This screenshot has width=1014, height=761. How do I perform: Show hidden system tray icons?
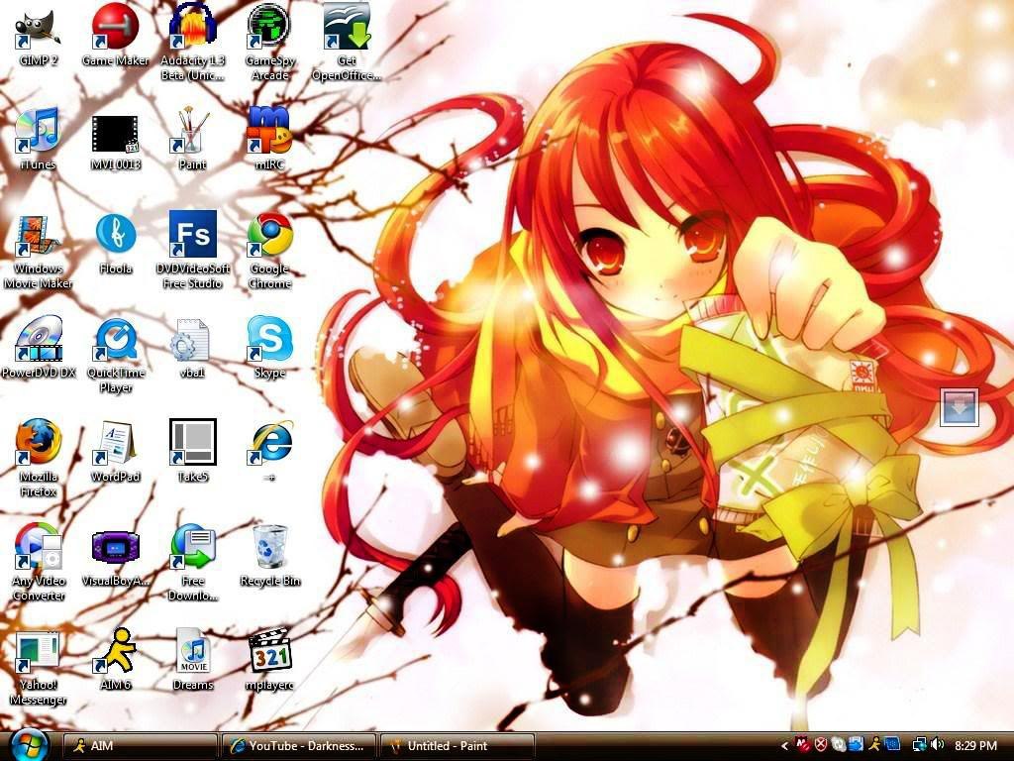784,746
